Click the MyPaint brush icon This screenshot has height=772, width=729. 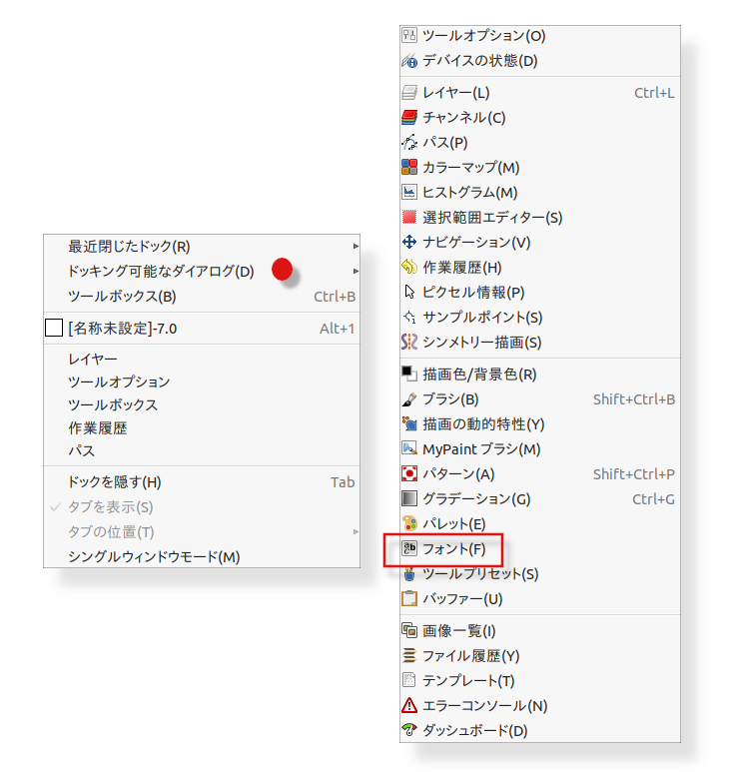pos(409,449)
